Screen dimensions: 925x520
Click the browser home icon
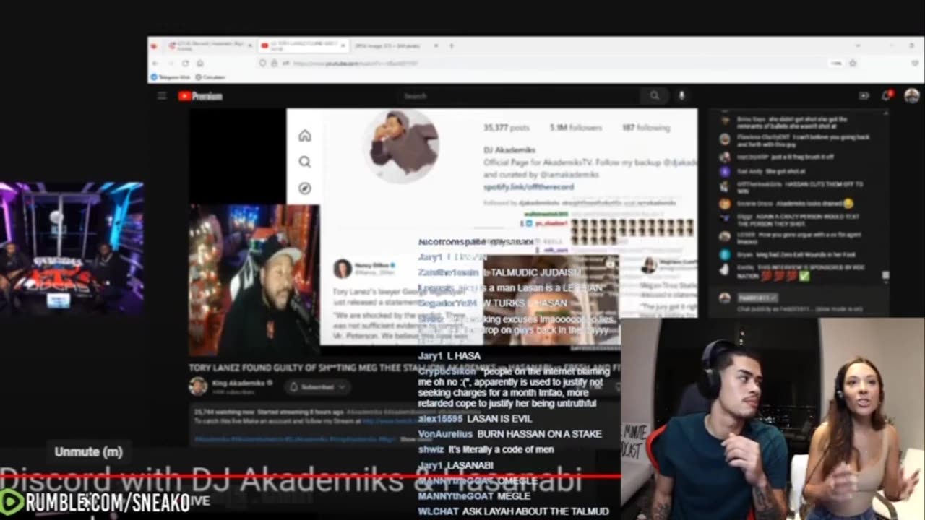[200, 64]
